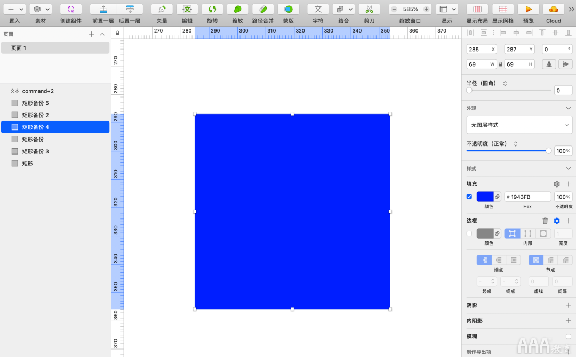
Task: Collapse the 外观 appearance section
Action: tap(569, 108)
